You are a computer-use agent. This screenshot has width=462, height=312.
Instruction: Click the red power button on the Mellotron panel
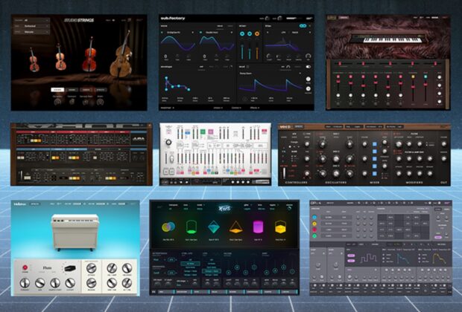click(25, 267)
